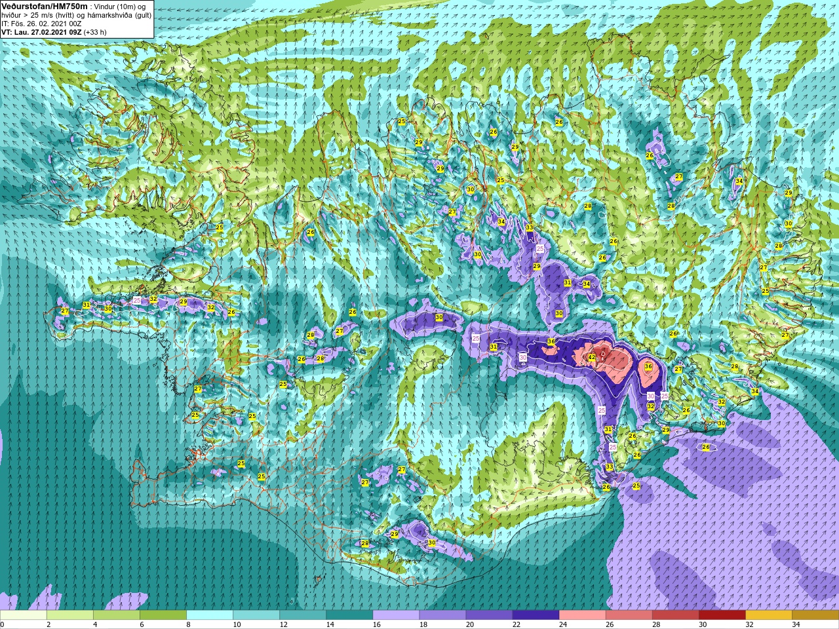Click the pale yellow 0–2 legend swatch
The image size is (839, 629).
click(24, 615)
